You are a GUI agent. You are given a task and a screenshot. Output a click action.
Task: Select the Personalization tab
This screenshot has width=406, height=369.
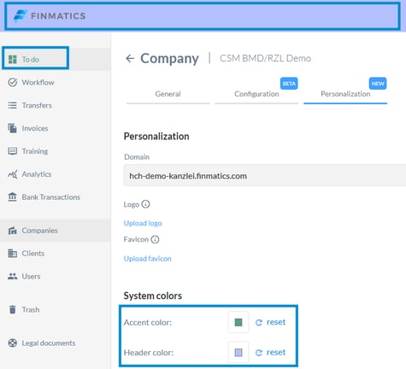(345, 94)
